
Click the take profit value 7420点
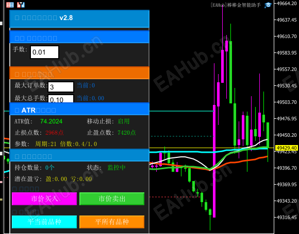click(x=127, y=133)
